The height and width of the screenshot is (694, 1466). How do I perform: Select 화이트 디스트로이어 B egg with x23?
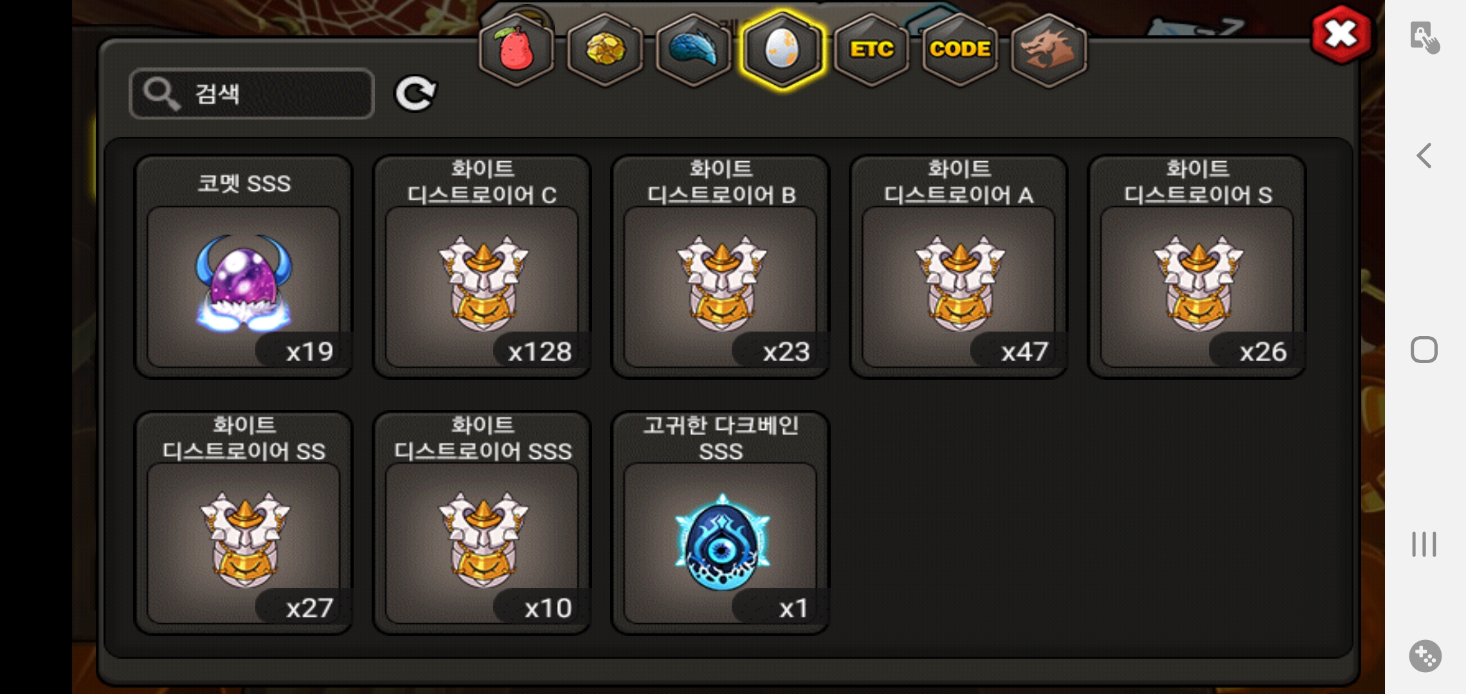tap(721, 267)
